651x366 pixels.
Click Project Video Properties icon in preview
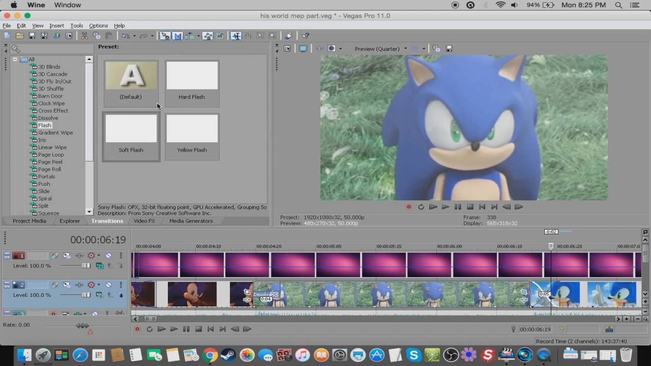pos(287,49)
